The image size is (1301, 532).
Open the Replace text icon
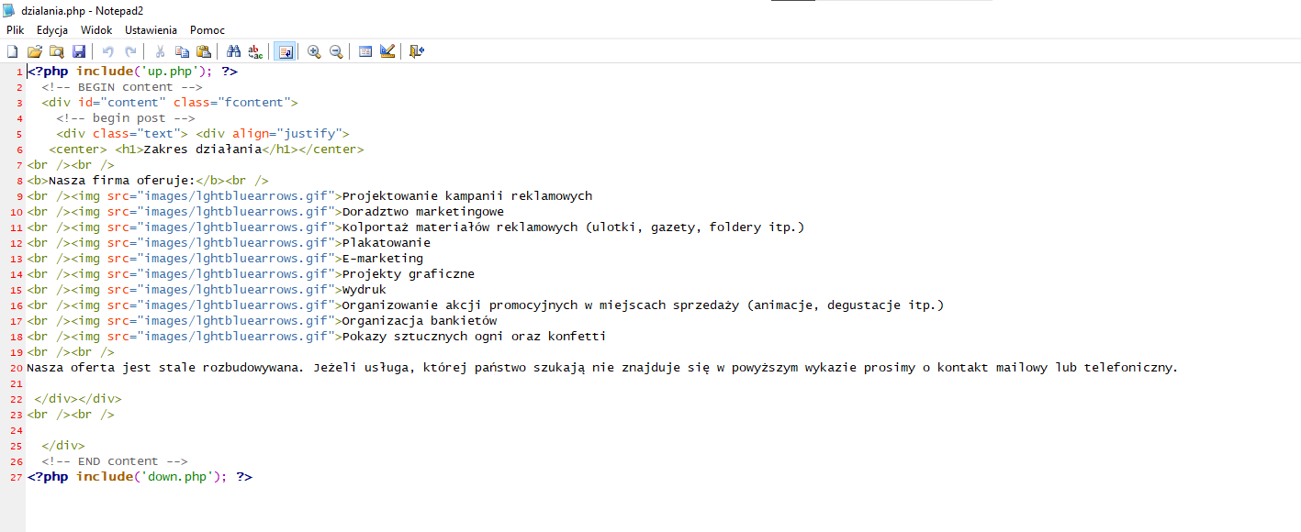click(255, 51)
